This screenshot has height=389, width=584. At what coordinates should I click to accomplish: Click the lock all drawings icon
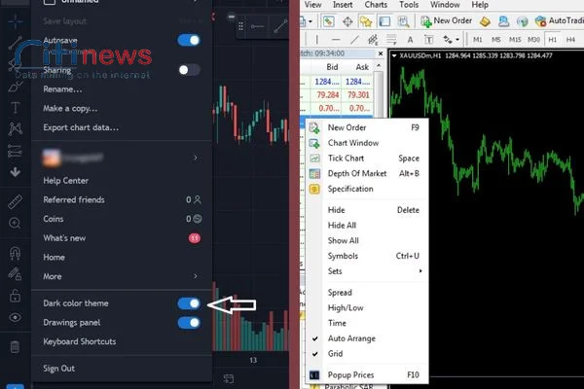[x=15, y=296]
